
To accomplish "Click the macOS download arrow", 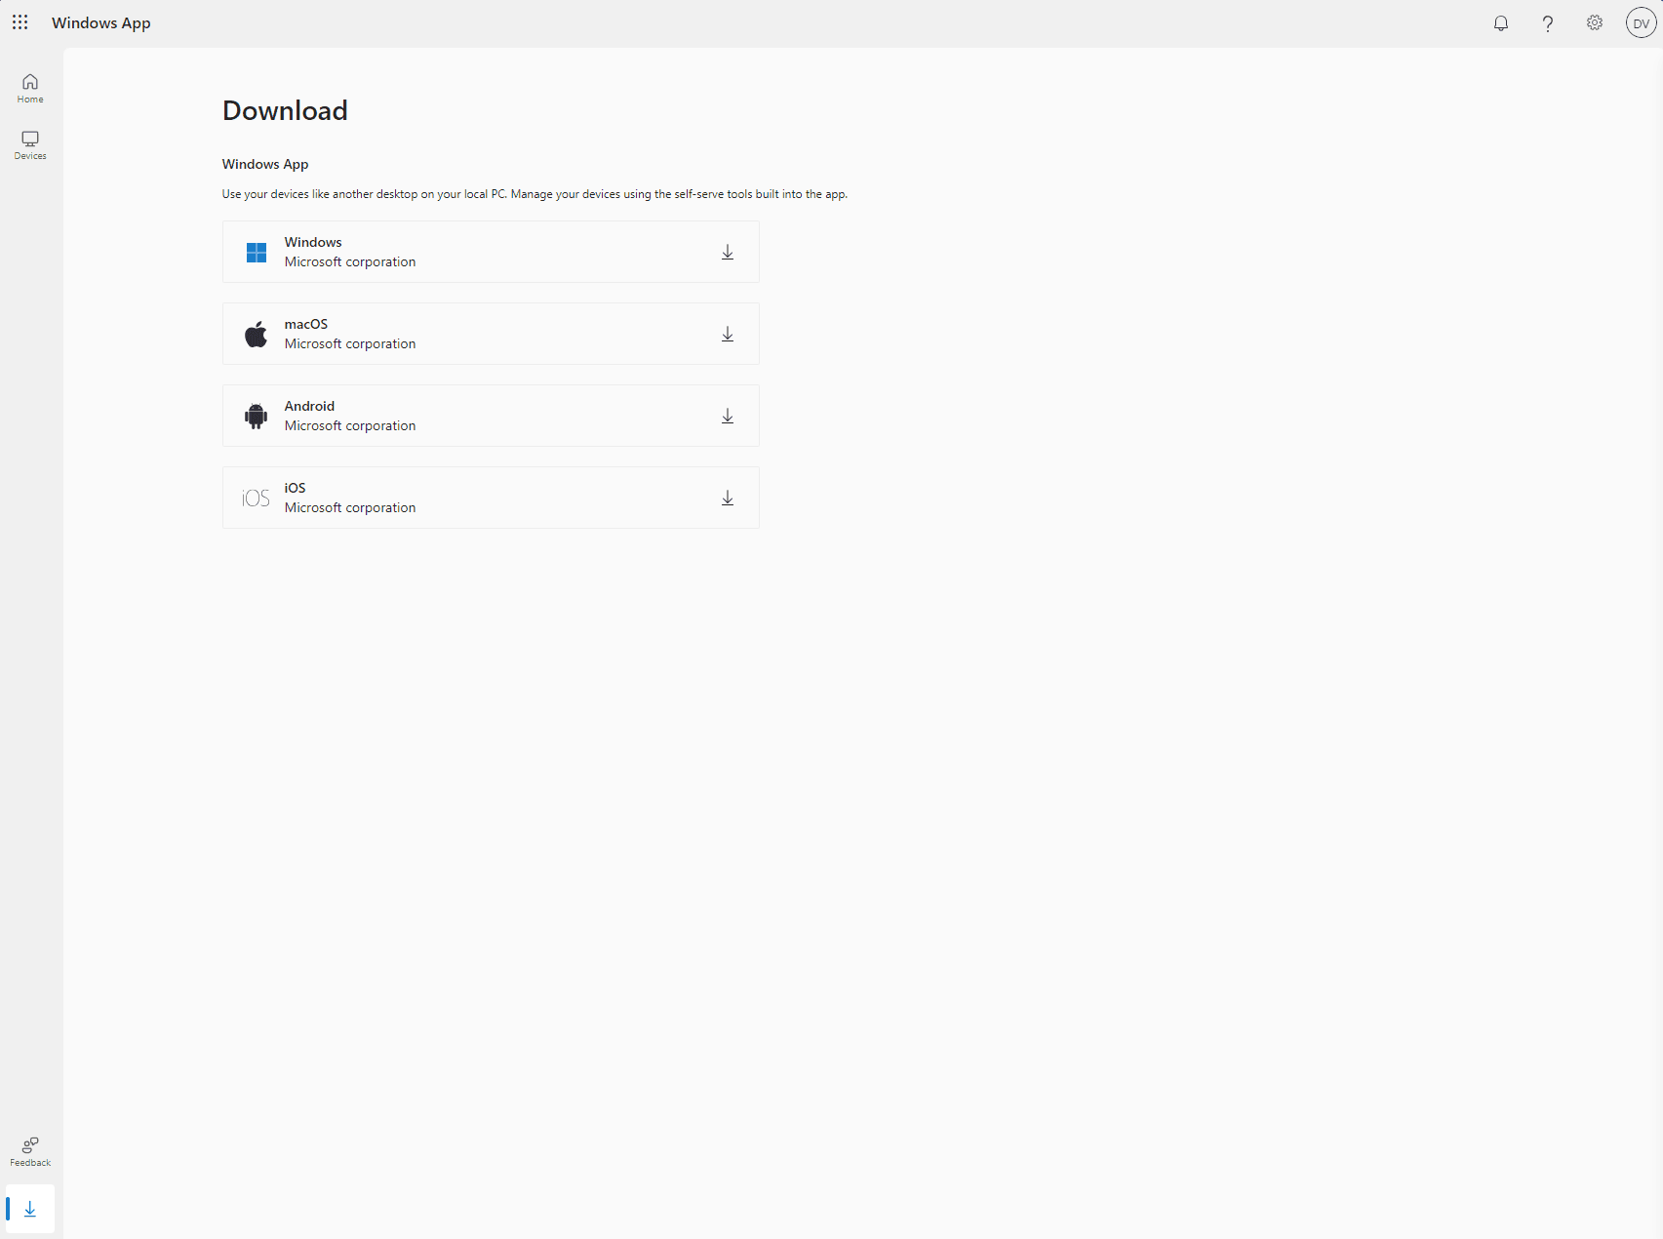I will [x=727, y=335].
